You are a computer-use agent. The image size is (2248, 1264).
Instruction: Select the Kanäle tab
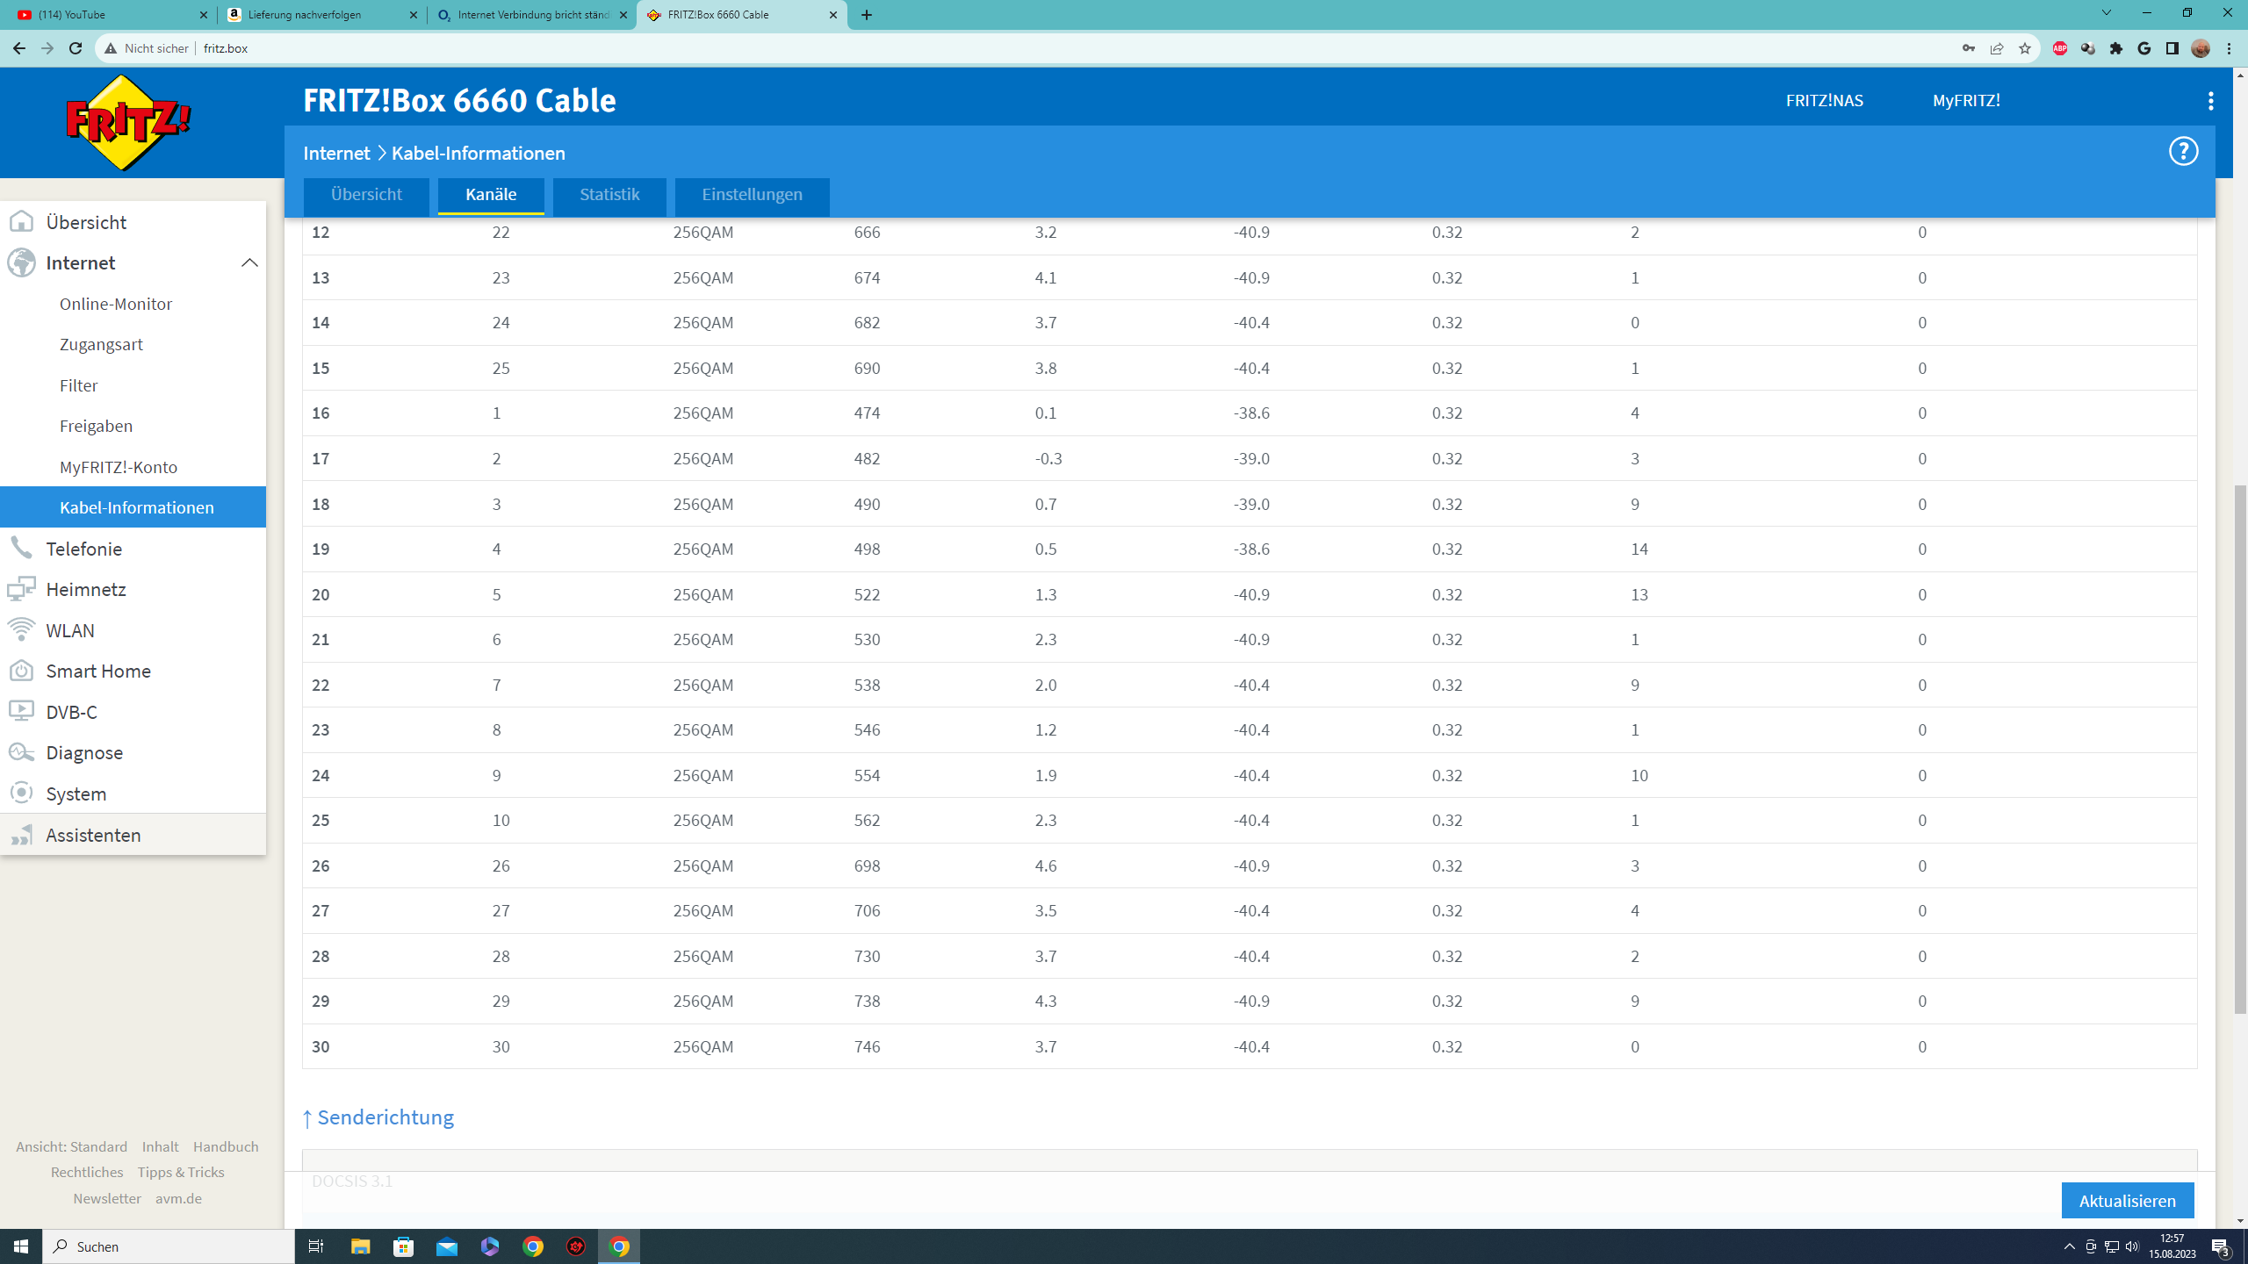click(x=491, y=195)
